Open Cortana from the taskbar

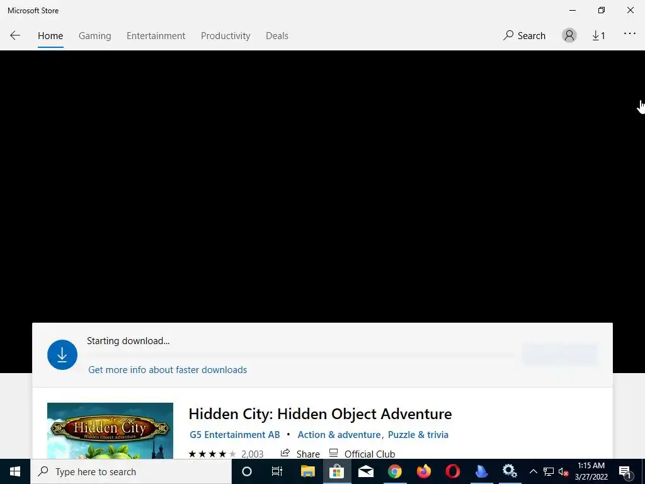coord(247,471)
